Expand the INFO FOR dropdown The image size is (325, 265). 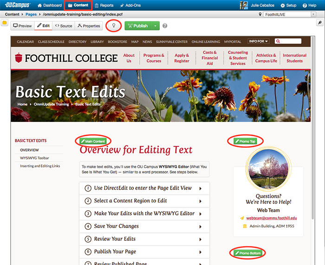259,41
